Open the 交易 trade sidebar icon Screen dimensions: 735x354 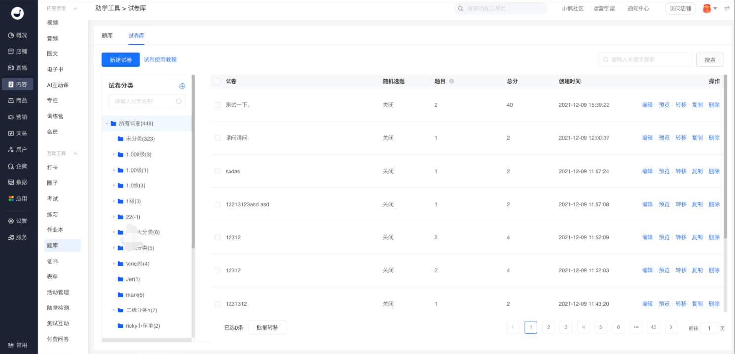(11, 133)
